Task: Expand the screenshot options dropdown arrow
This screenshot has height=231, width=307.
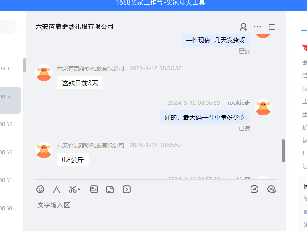Action: [79, 189]
